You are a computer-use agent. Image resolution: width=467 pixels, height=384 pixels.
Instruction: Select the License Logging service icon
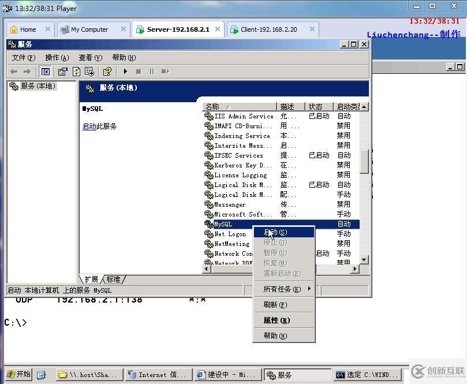[x=209, y=175]
